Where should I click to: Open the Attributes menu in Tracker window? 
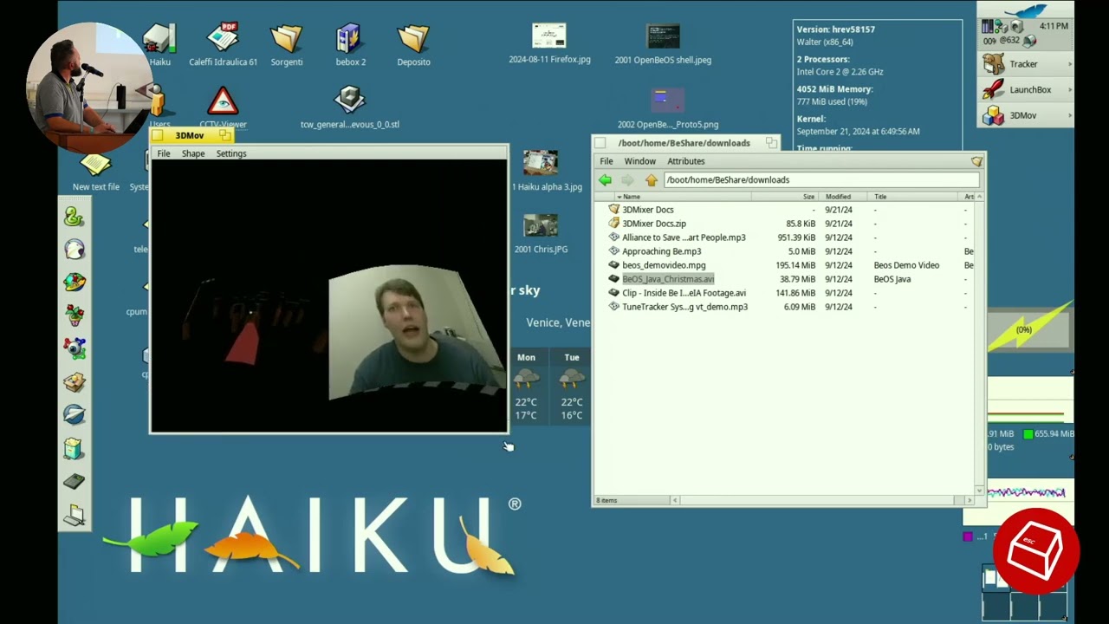[x=685, y=161]
